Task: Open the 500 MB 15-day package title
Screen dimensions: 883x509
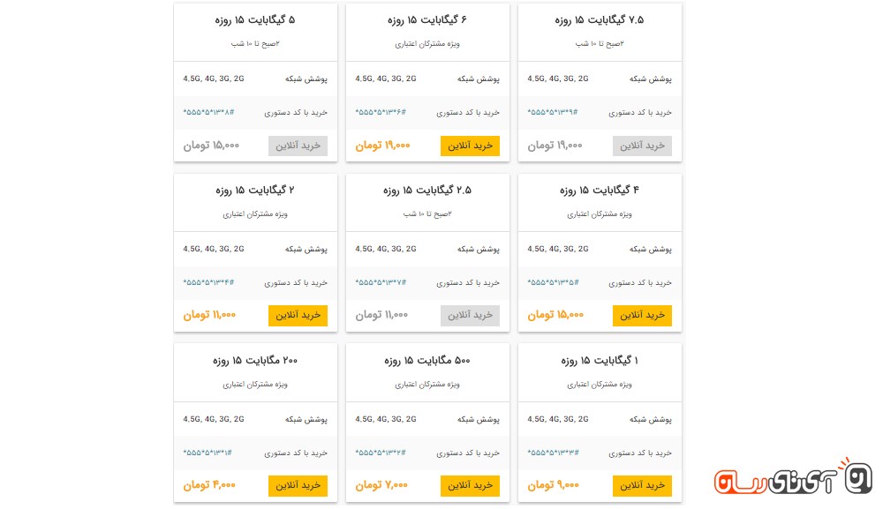Action: (427, 361)
